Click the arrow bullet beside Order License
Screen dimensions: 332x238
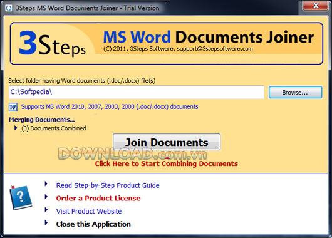coord(46,197)
